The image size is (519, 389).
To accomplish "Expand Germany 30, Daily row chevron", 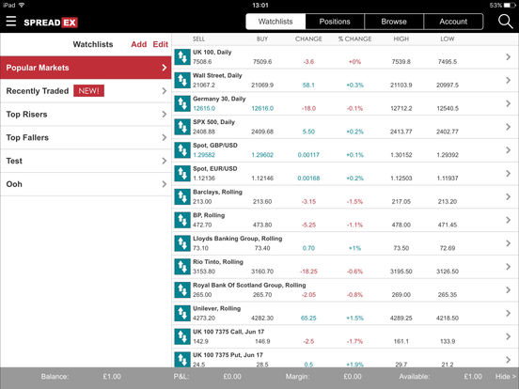I will pos(508,103).
